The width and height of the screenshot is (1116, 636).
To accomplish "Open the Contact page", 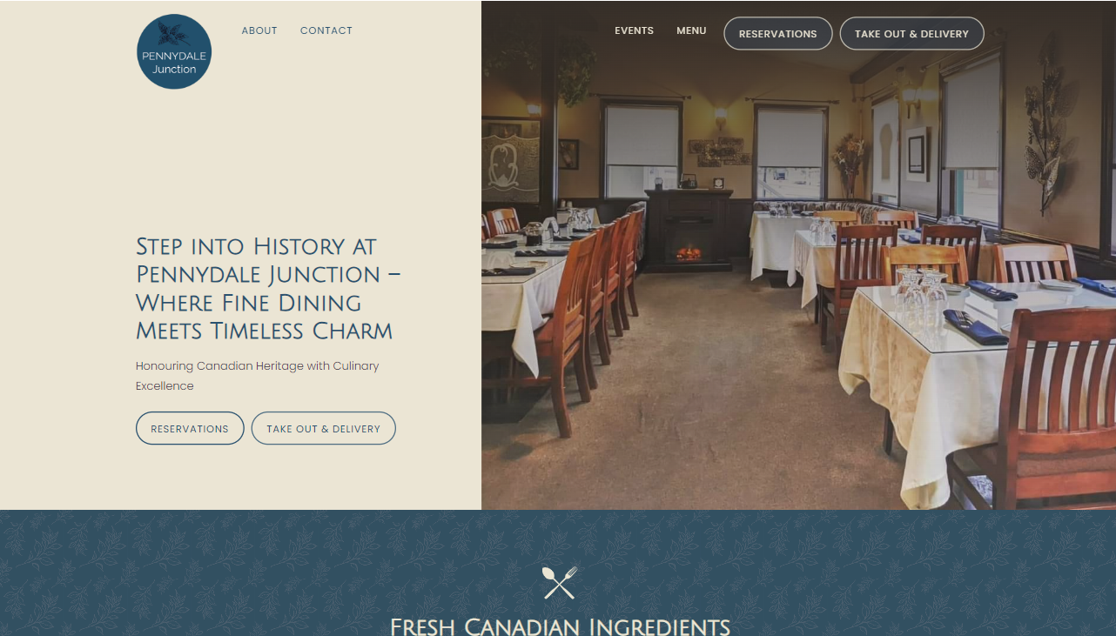I will tap(326, 30).
